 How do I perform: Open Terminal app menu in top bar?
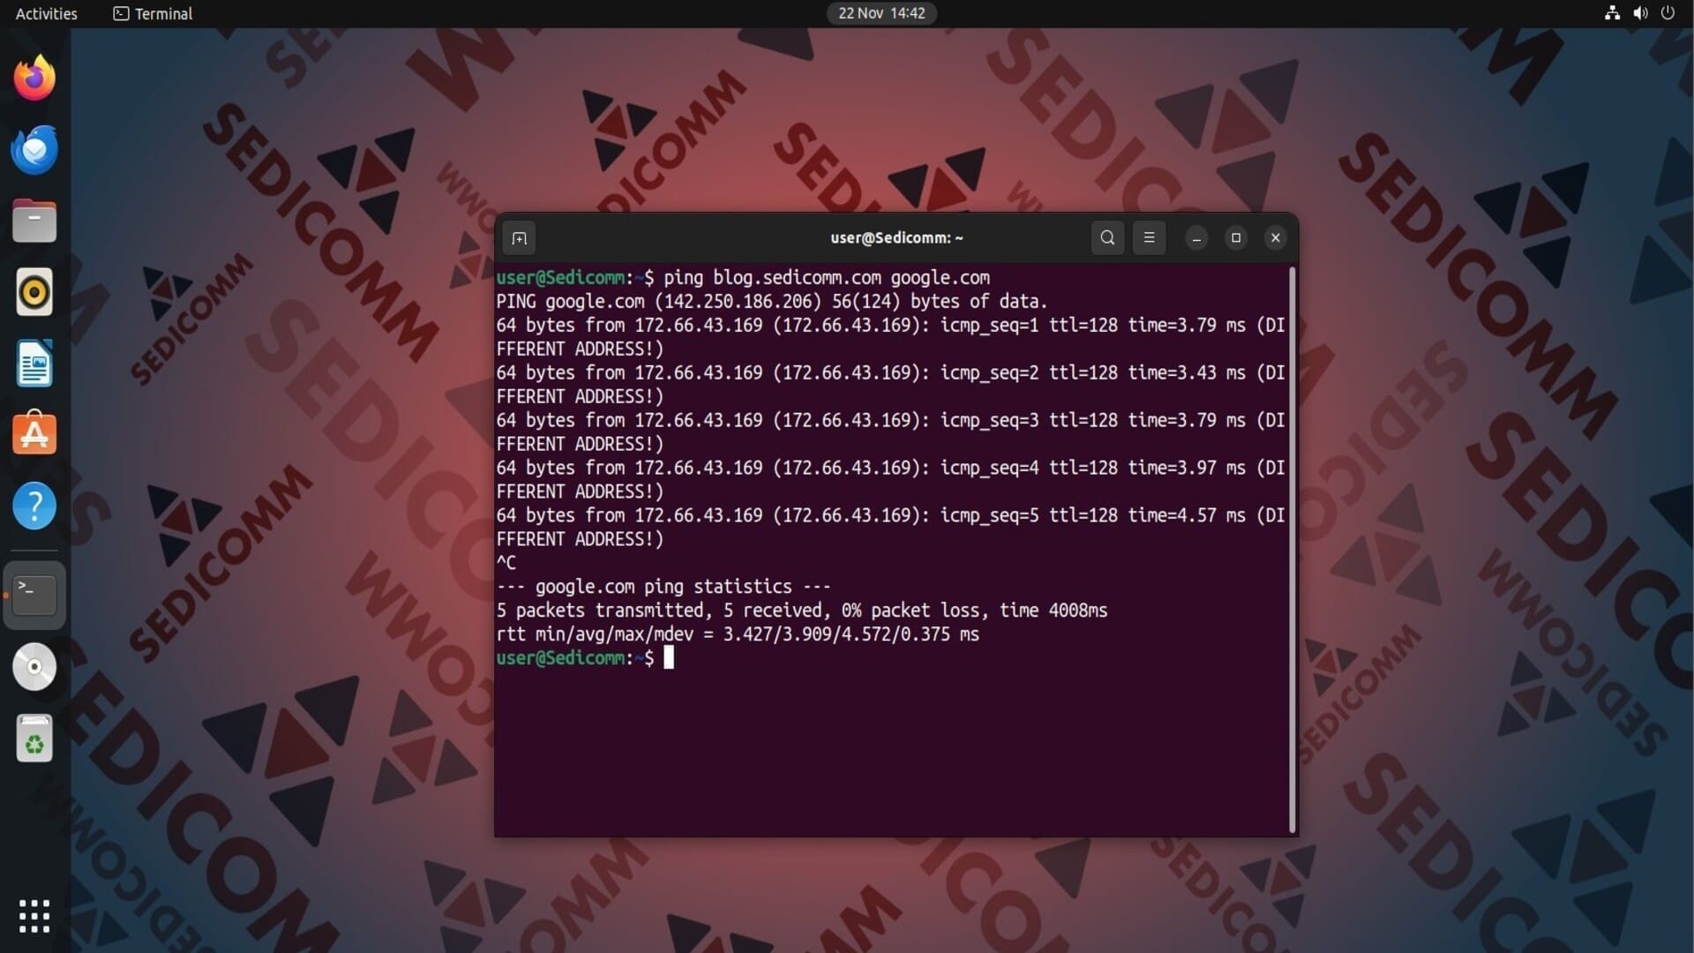click(x=153, y=13)
